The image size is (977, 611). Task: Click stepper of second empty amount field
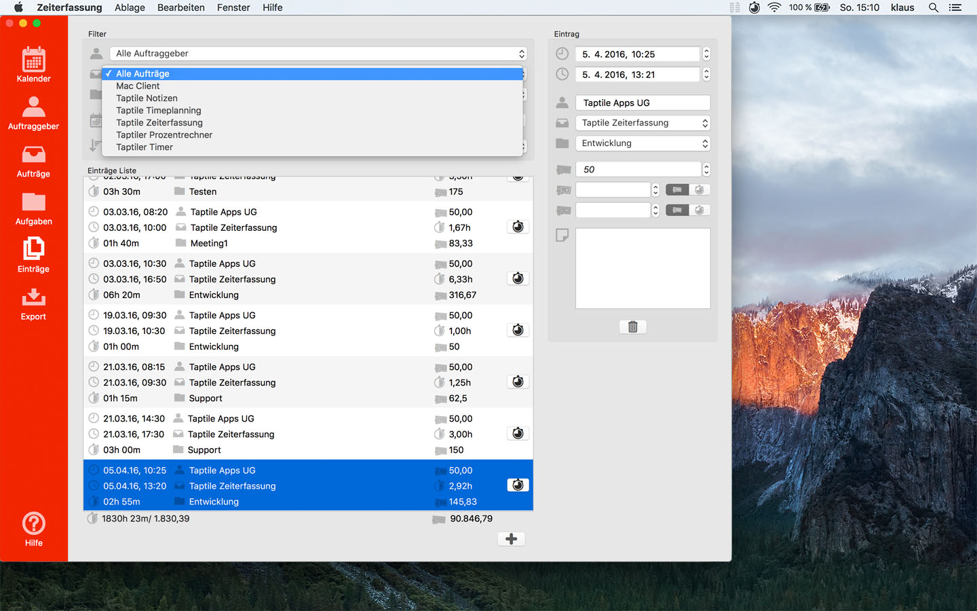tap(655, 210)
